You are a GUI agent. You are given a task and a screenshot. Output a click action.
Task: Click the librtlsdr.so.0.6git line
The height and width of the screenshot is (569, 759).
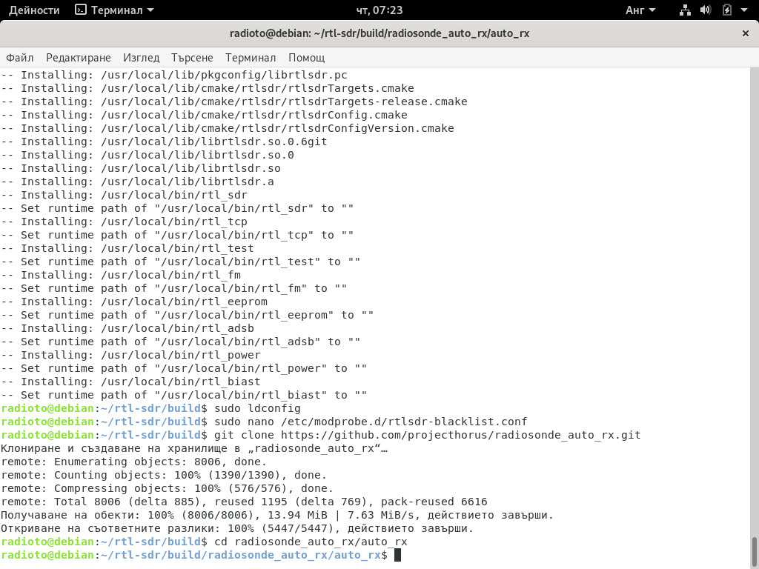click(x=164, y=142)
